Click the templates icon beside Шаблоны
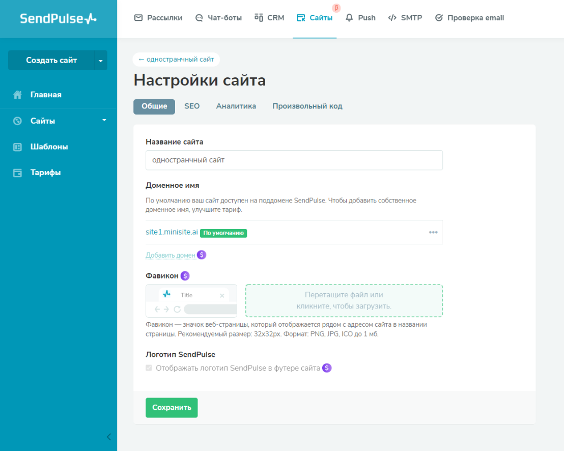This screenshot has height=451, width=564. click(x=17, y=147)
